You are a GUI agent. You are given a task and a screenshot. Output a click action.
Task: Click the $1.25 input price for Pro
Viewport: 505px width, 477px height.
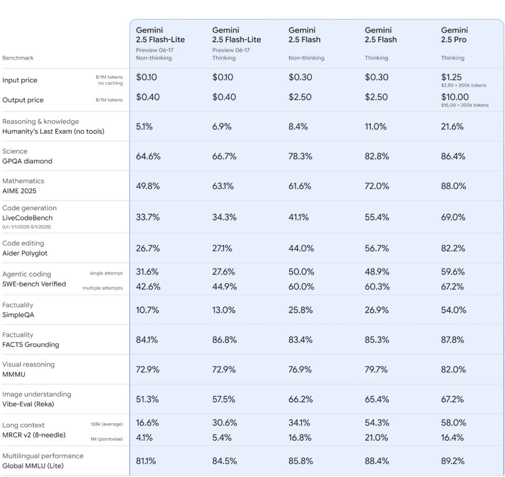451,77
